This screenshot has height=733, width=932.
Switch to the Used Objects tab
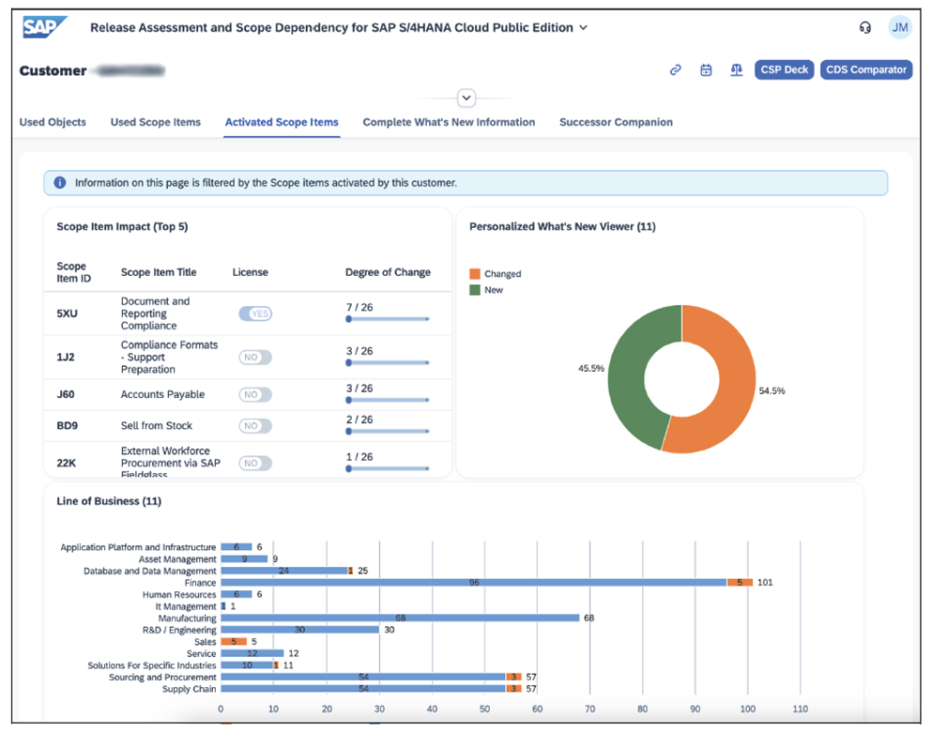pos(53,122)
